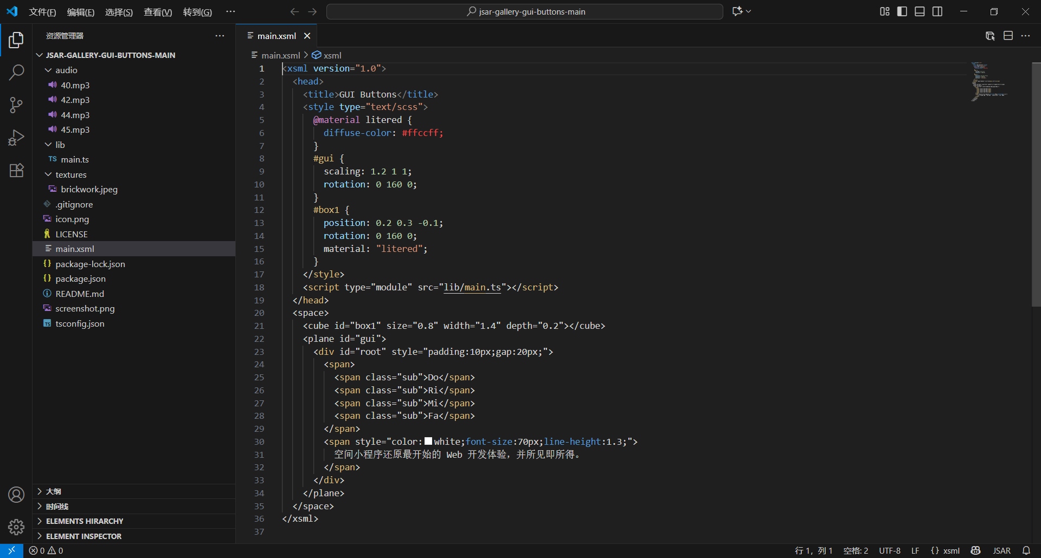Open editor More Actions ellipsis
The height and width of the screenshot is (558, 1041).
point(1025,36)
